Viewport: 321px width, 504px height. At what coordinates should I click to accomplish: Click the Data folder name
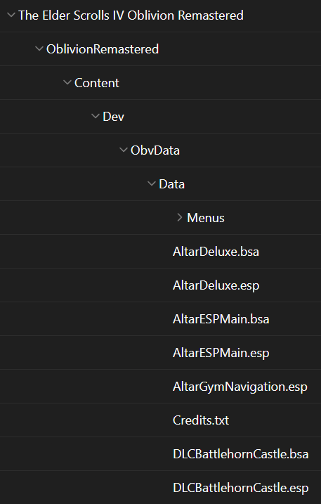[171, 184]
